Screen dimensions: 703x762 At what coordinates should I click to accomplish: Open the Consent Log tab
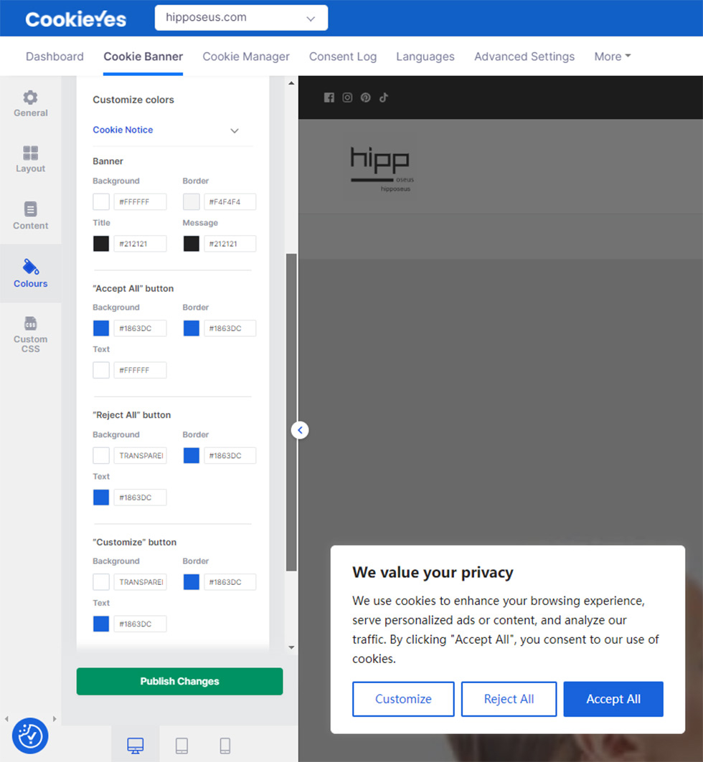342,57
